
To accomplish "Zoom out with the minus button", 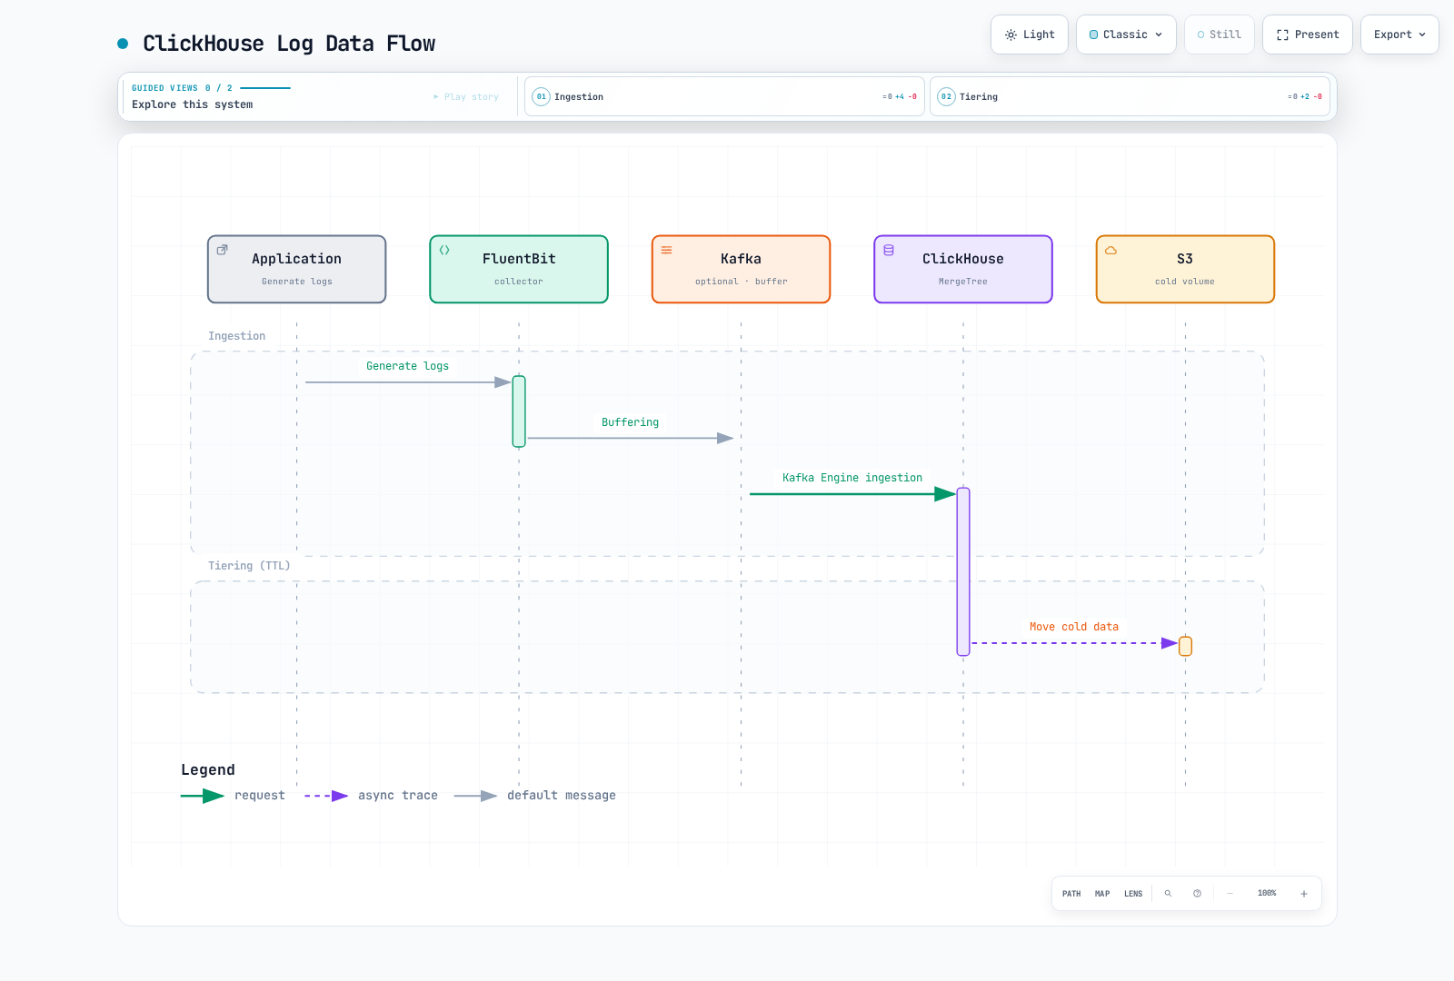I will click(x=1230, y=894).
